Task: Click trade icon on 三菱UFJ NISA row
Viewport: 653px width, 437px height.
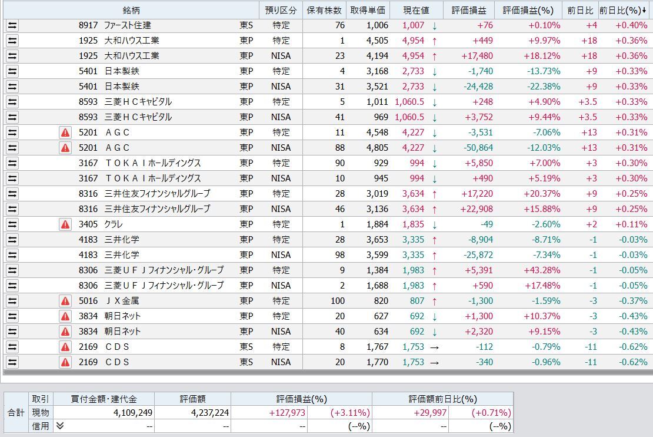Action: tap(12, 286)
